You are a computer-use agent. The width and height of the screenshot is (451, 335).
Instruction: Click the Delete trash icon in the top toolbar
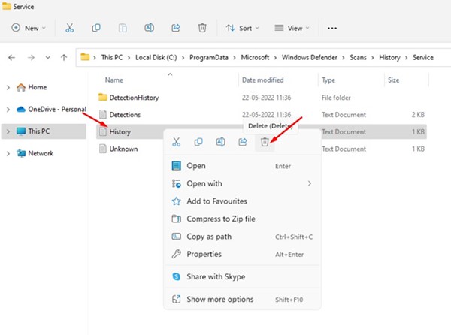click(202, 28)
